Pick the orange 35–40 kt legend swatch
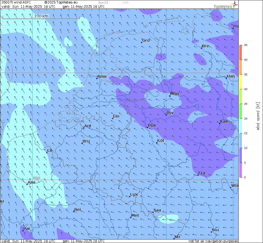Screen dimensions: 263x243 (241, 67)
